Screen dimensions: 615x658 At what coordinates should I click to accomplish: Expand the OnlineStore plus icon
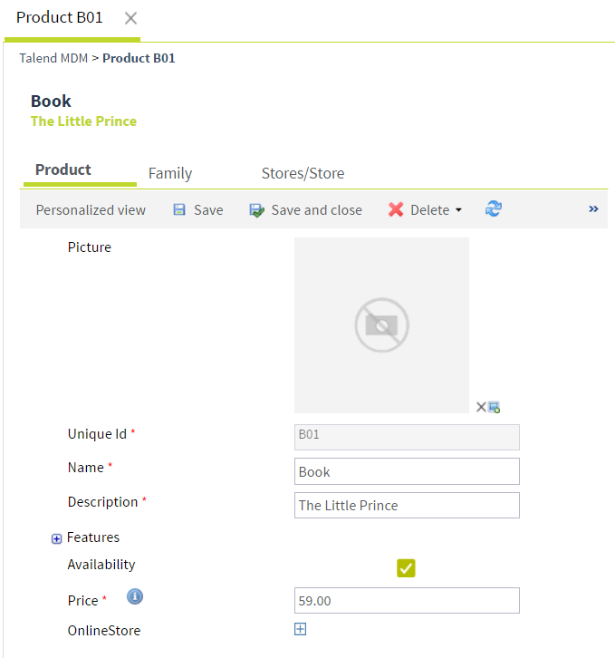tap(301, 629)
